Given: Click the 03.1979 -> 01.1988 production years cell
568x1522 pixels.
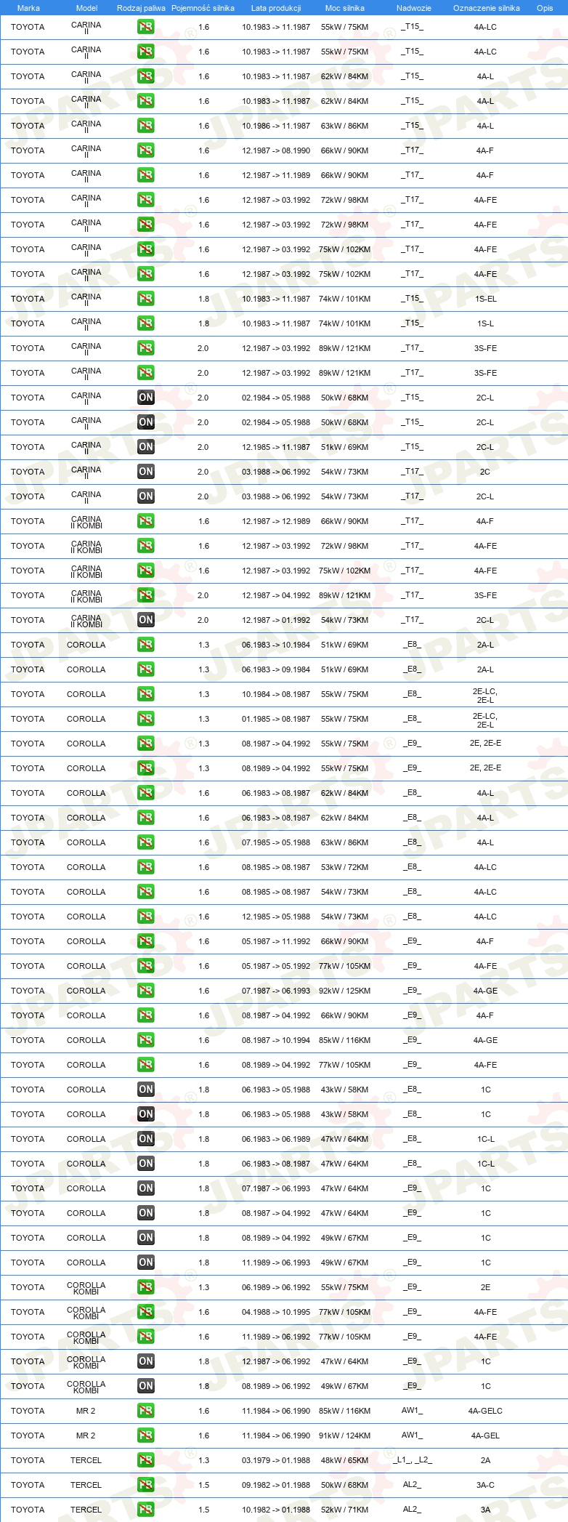Looking at the screenshot, I should pos(276,1460).
